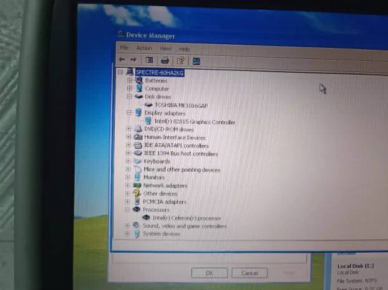The width and height of the screenshot is (388, 290).
Task: Expand Sound, video and game controllers node
Action: (127, 225)
